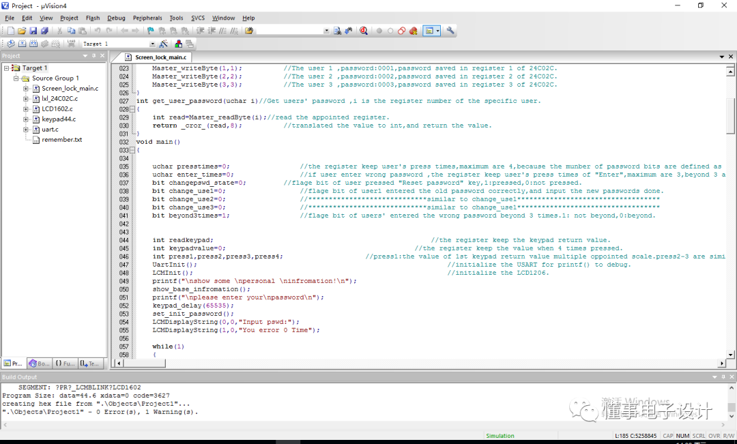Image resolution: width=737 pixels, height=444 pixels.
Task: Open Target Options magic wand icon
Action: (x=163, y=44)
